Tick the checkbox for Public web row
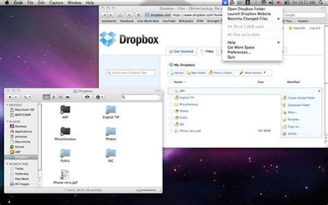 171,118
